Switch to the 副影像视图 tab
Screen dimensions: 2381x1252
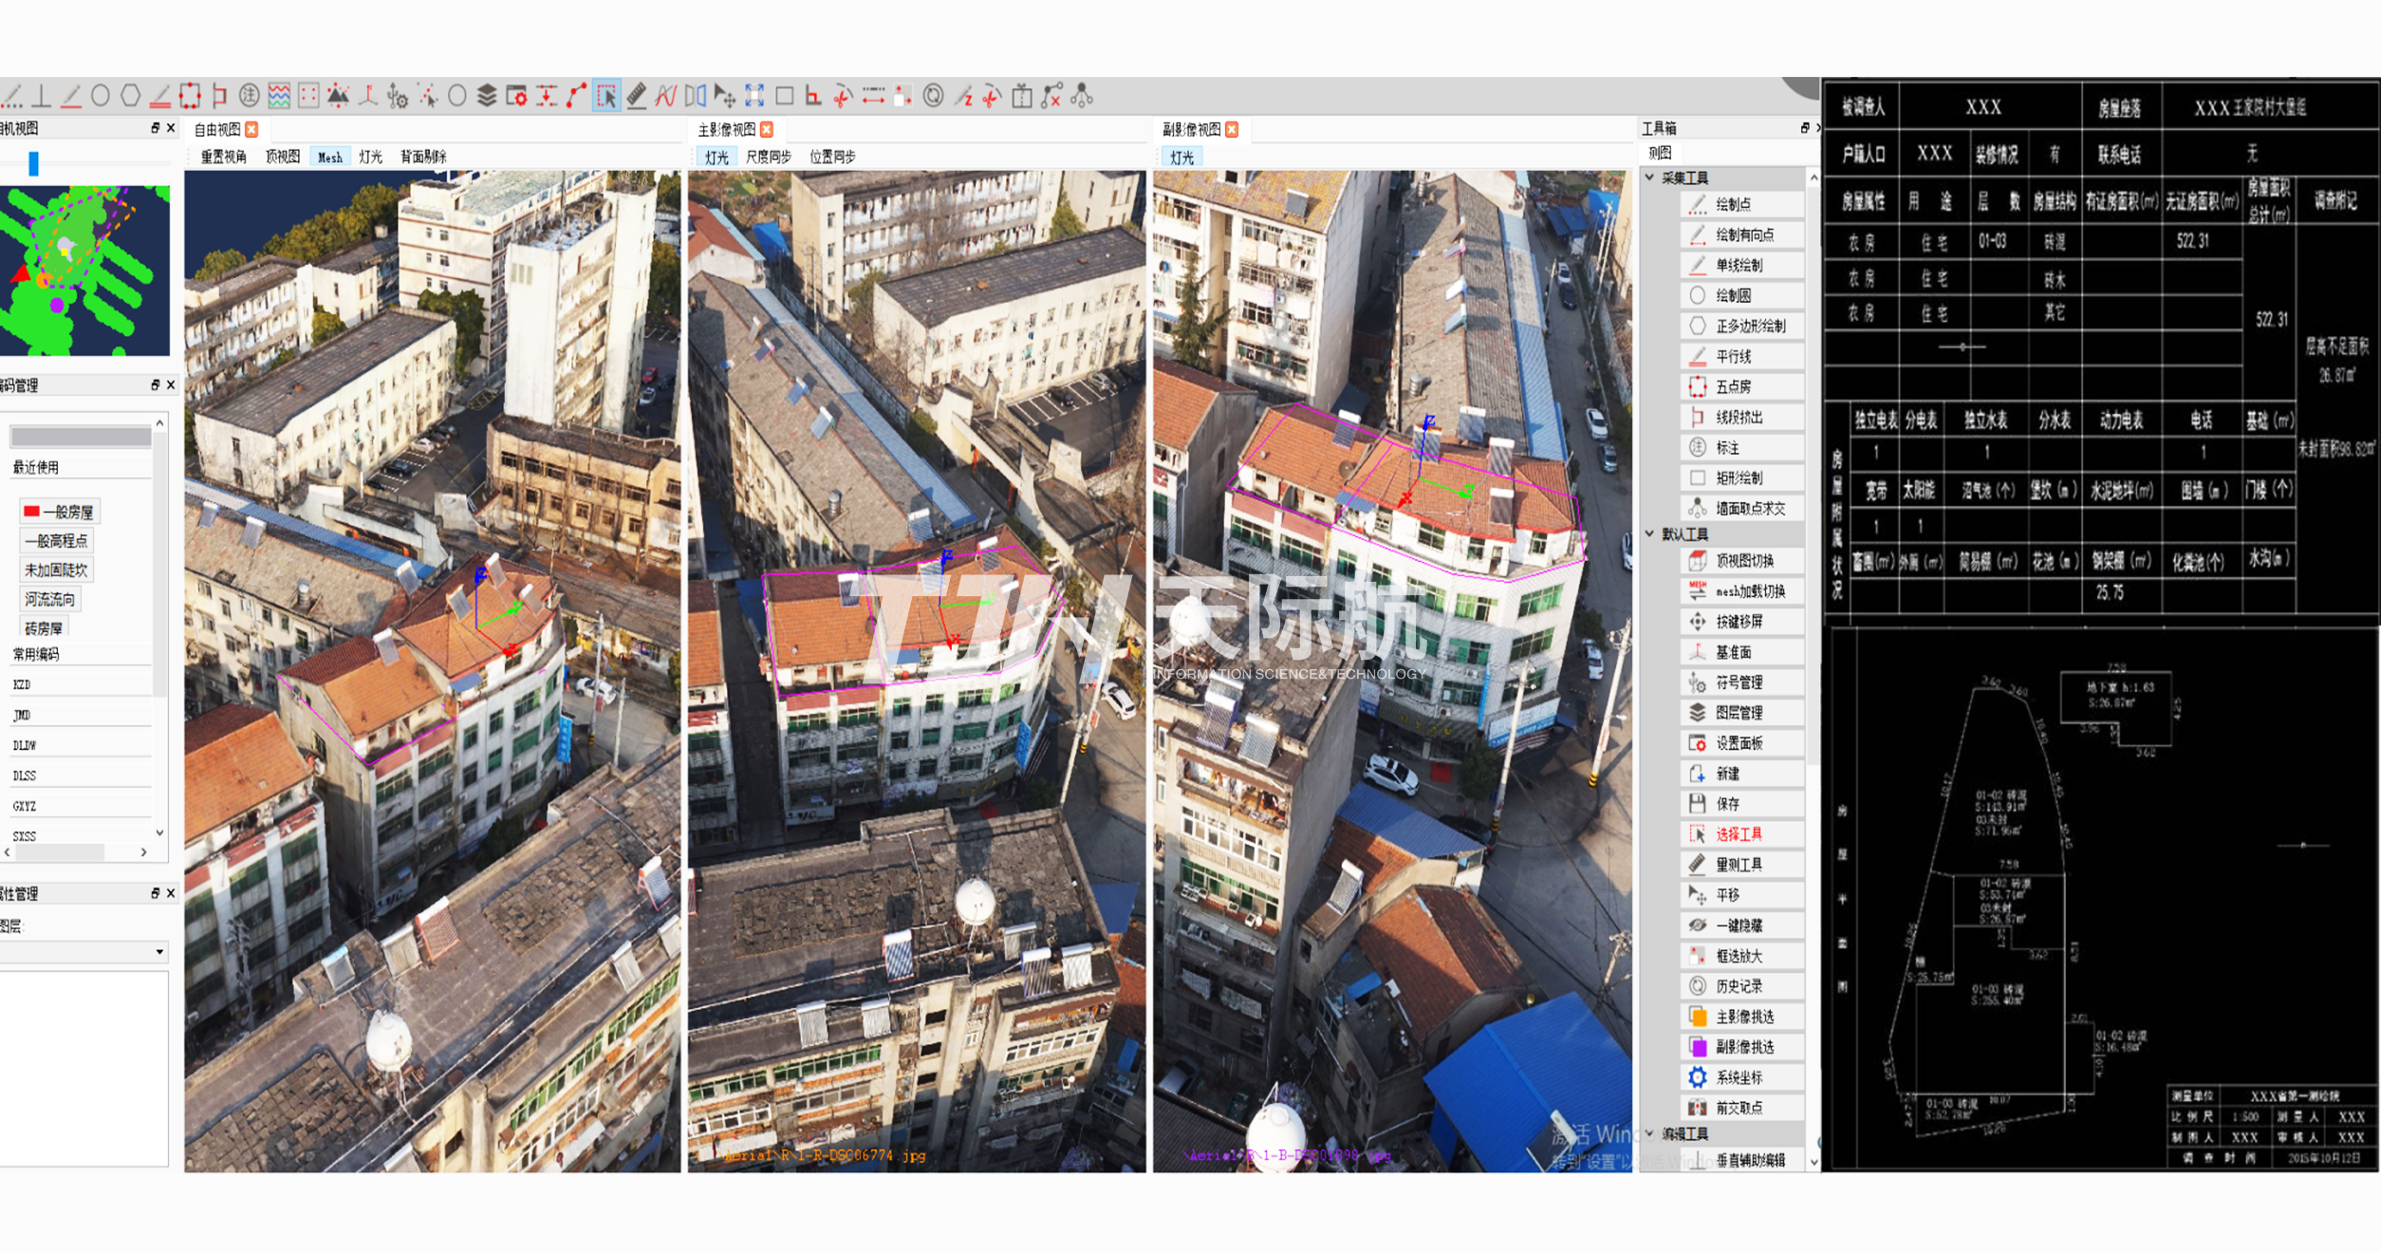click(1191, 129)
